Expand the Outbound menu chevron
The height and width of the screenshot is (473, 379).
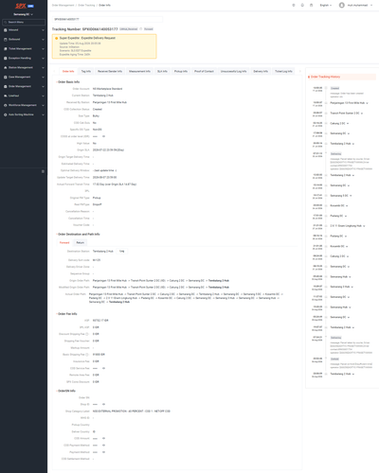(43, 40)
